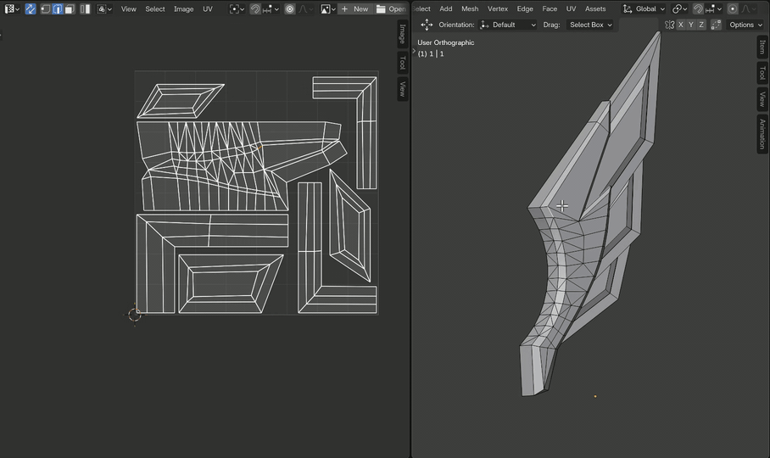The width and height of the screenshot is (770, 458).
Task: Open the Tool sidebar tab in 3D viewport
Action: tap(762, 73)
